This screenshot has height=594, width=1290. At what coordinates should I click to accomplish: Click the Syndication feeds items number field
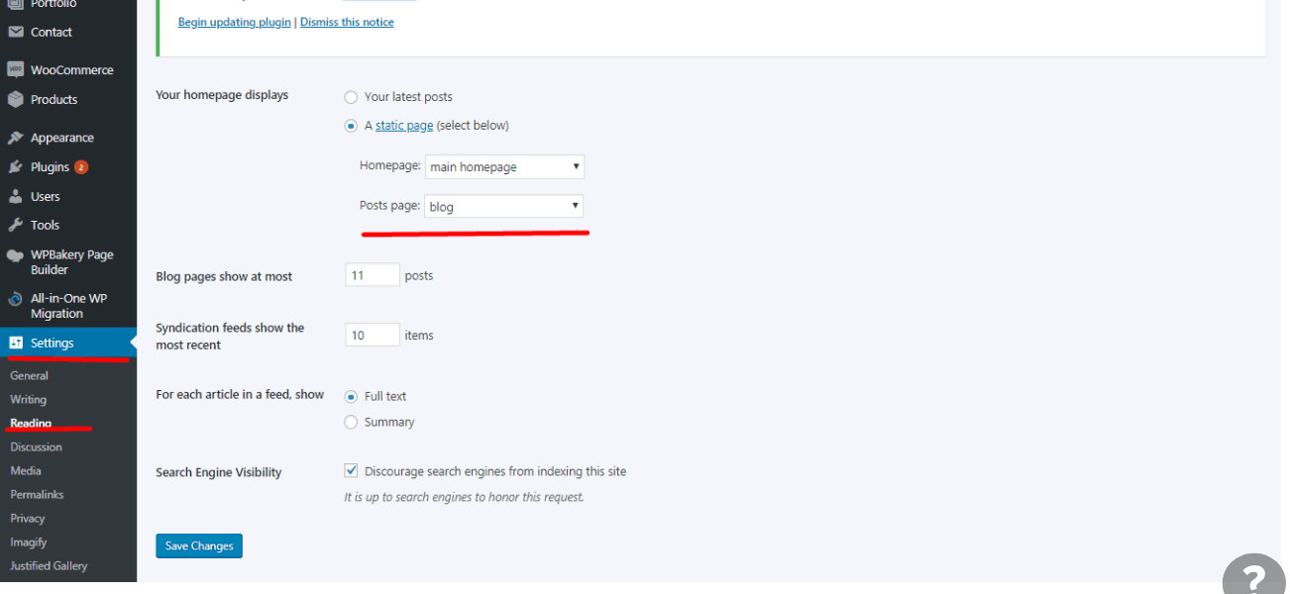(x=373, y=336)
